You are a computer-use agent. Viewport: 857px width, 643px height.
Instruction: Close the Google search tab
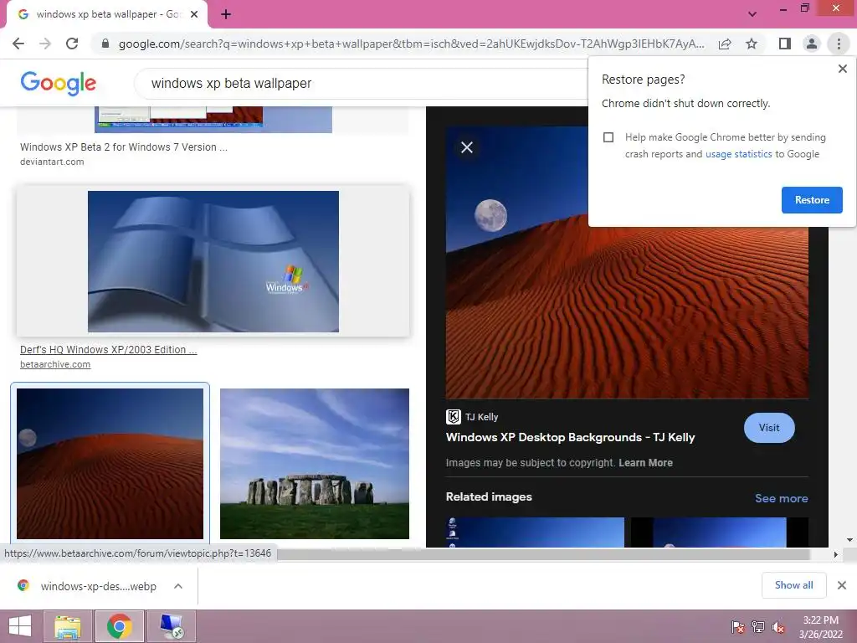tap(194, 14)
